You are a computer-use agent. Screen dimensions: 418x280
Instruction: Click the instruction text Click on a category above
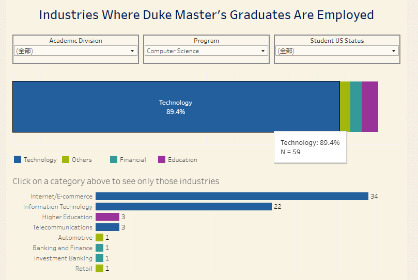tap(116, 182)
